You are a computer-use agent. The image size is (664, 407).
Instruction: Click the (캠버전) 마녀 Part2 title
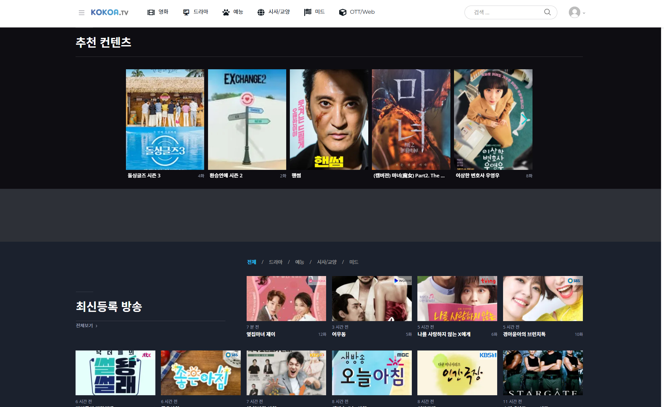pyautogui.click(x=409, y=175)
